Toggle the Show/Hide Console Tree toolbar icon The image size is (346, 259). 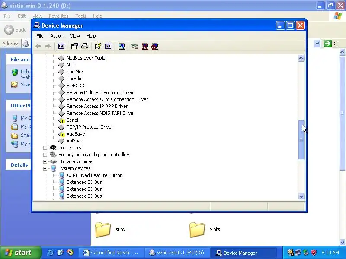[x=61, y=46]
